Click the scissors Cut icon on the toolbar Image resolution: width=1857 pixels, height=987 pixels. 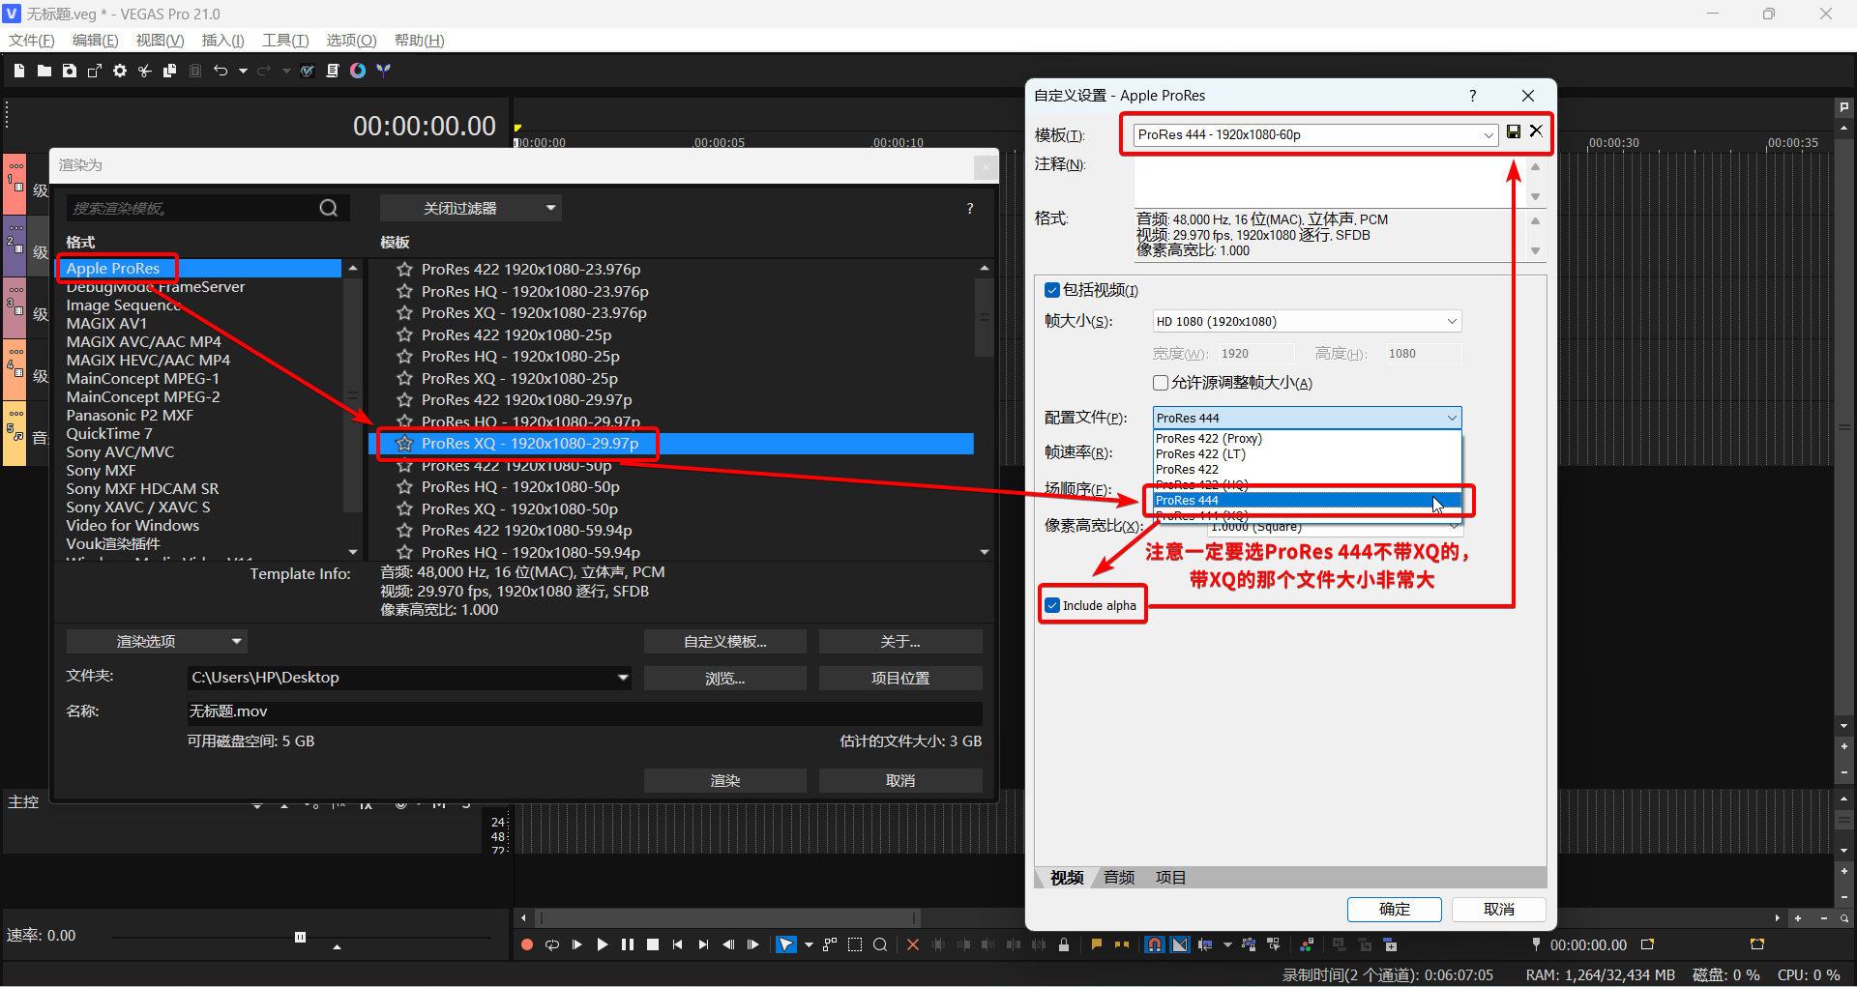click(144, 70)
